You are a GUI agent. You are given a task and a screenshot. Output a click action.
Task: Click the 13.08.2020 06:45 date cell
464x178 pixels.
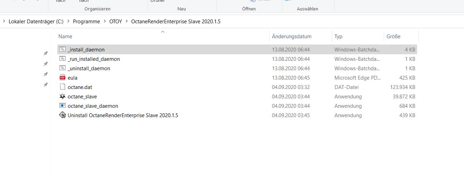tap(291, 78)
